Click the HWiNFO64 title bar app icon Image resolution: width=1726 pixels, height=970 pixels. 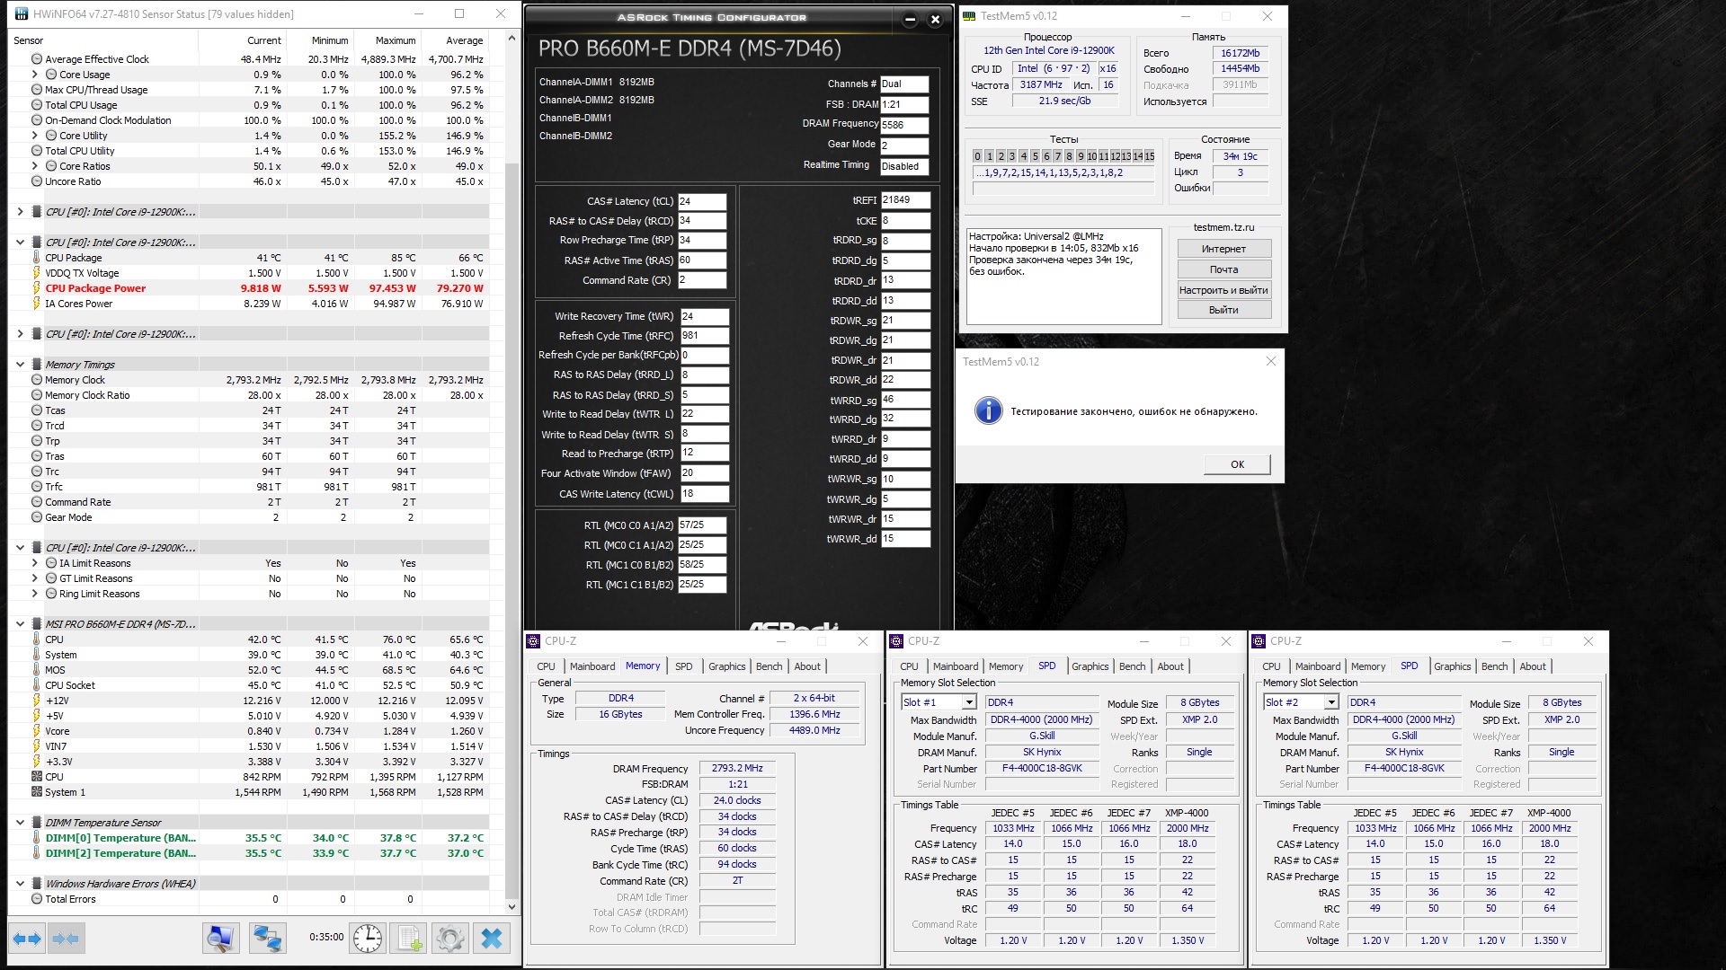coord(20,14)
